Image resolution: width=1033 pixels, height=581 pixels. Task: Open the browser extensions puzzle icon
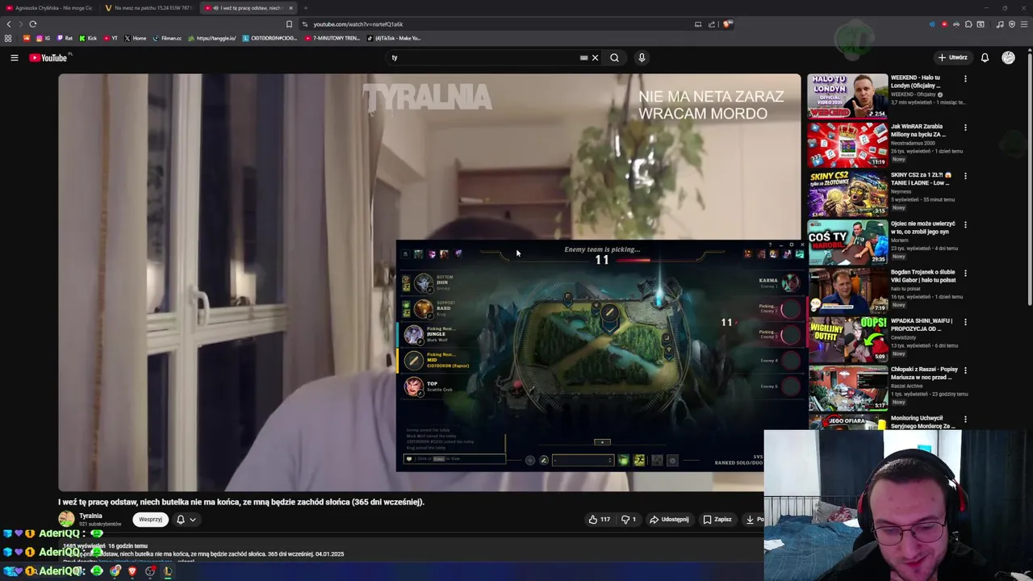968,24
